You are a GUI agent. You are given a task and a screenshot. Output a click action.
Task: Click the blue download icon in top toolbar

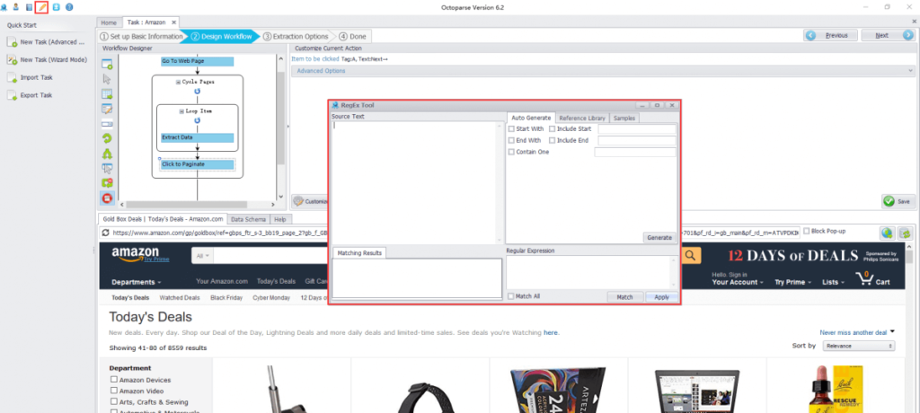pos(57,7)
